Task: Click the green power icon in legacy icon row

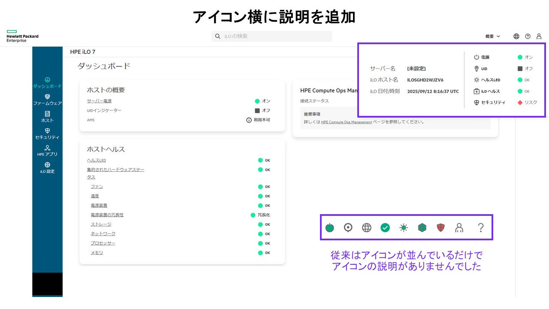Action: click(329, 227)
